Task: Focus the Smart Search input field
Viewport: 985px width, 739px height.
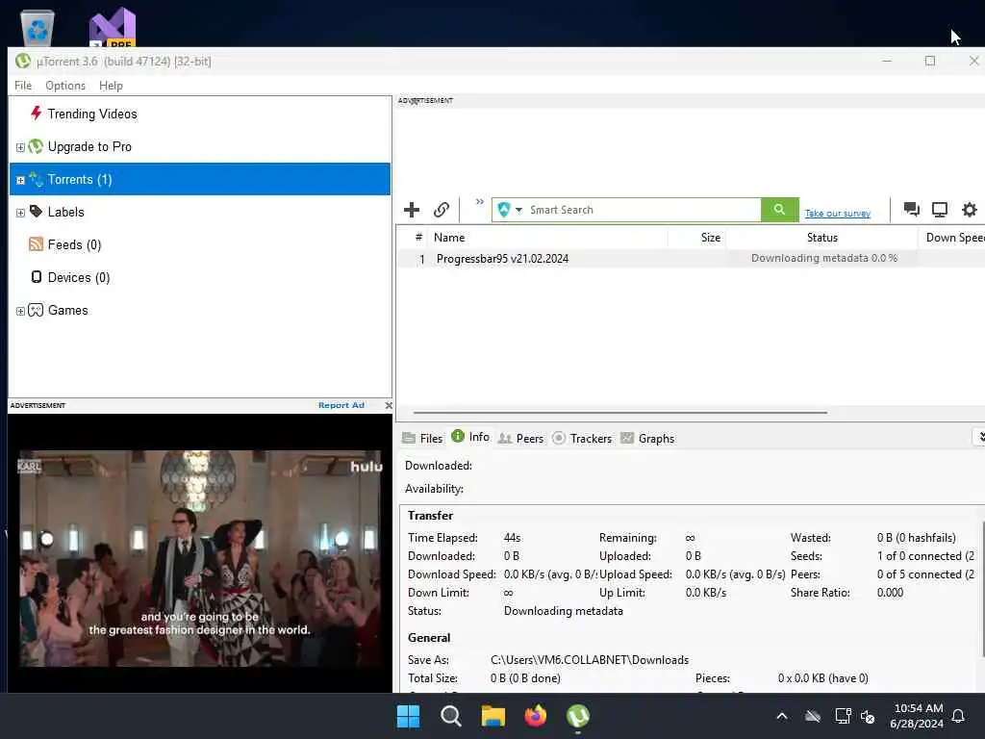Action: pos(644,210)
